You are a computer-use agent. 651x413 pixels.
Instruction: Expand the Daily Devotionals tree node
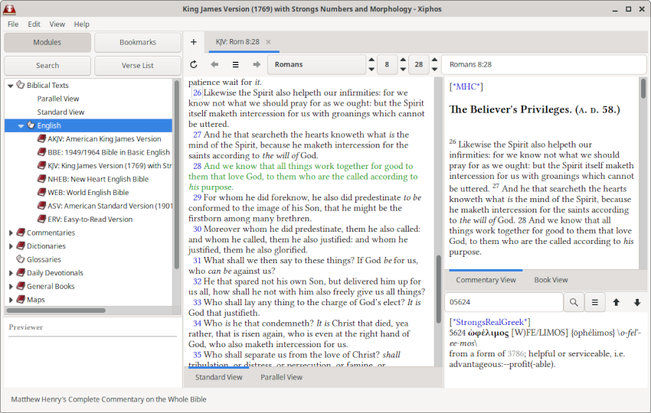[11, 273]
